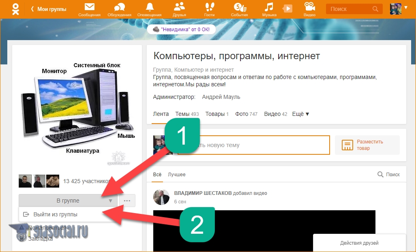Open profile avatar menu in header

coord(398,9)
